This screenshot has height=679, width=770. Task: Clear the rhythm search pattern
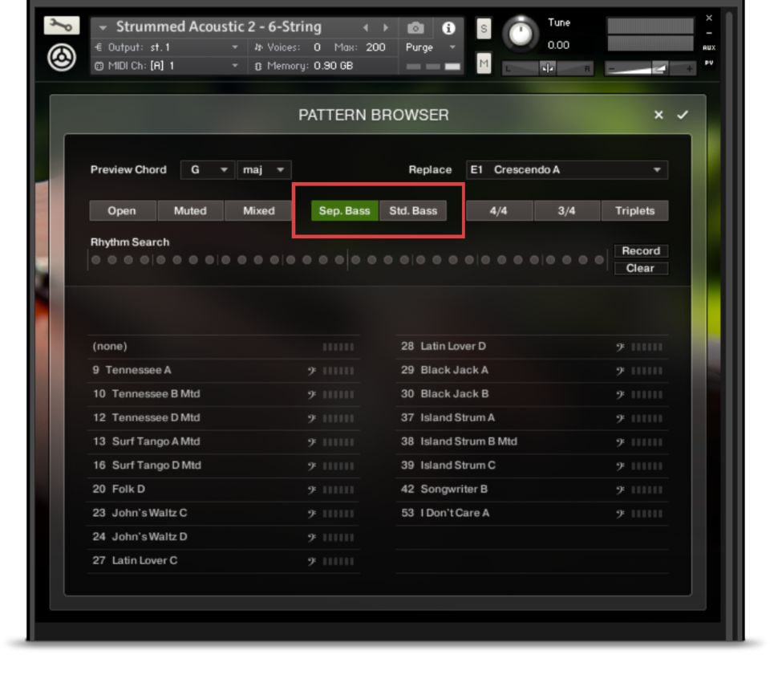click(x=640, y=268)
